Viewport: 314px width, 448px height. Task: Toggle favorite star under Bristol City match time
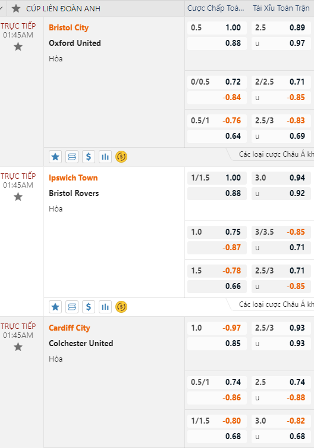[18, 46]
